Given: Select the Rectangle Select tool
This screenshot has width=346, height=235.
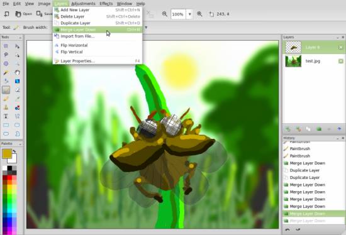Looking at the screenshot, I should [x=6, y=46].
